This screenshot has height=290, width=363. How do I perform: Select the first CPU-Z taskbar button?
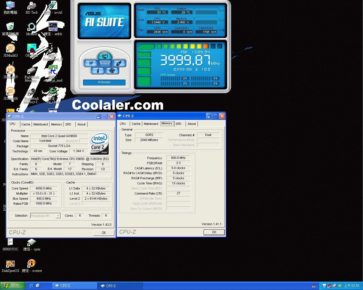click(x=75, y=286)
